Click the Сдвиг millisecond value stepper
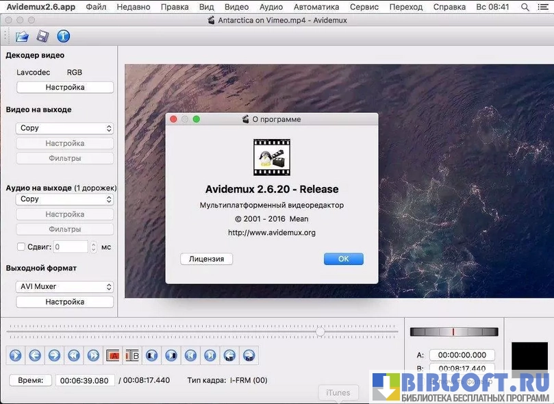Screen dimensions: 554x404 [x=92, y=247]
